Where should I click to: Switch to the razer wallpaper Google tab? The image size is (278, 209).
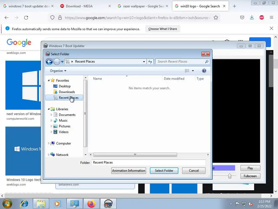[x=143, y=6]
